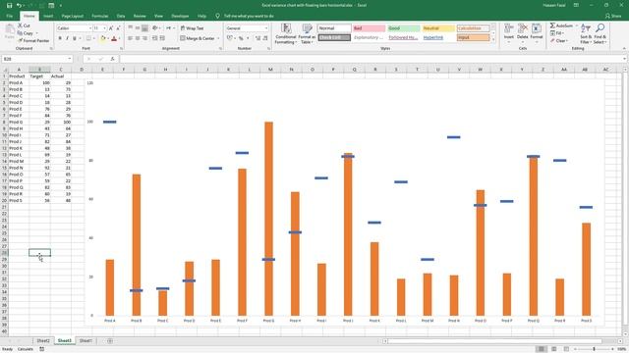629x353 pixels.
Task: Toggle Underline formatting
Action: [x=75, y=38]
